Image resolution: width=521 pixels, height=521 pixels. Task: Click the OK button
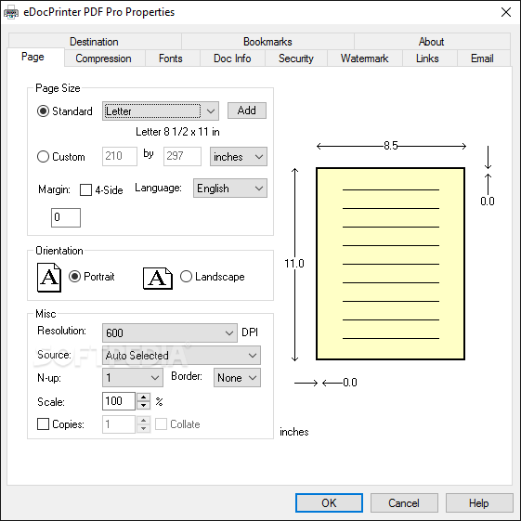[329, 502]
